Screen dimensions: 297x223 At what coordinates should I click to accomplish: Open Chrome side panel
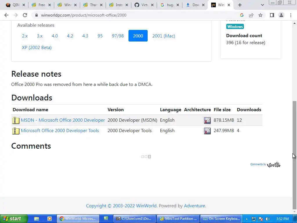(272, 15)
